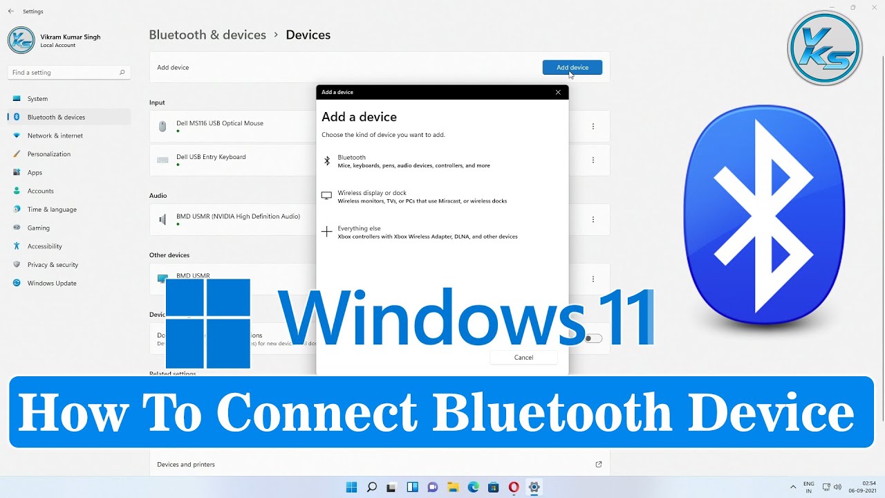
Task: Open more options for BMD USMR under Other devices
Action: (x=593, y=279)
